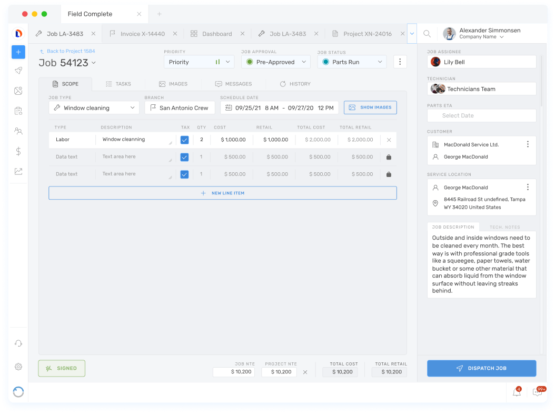Image resolution: width=555 pixels, height=414 pixels.
Task: Open the Priority dropdown
Action: pos(199,62)
